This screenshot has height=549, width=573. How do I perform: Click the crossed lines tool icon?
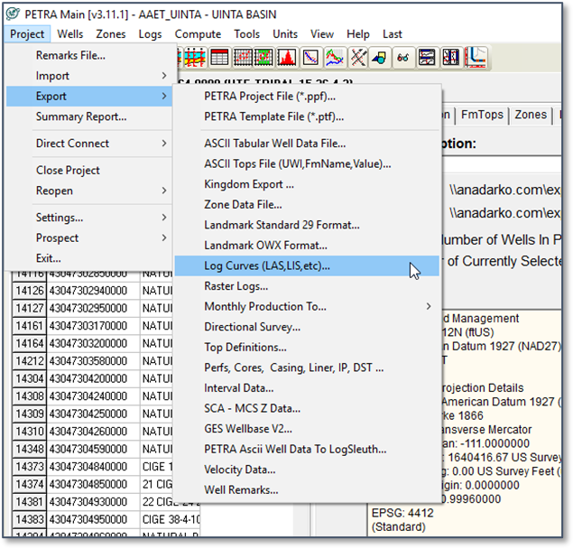click(357, 58)
